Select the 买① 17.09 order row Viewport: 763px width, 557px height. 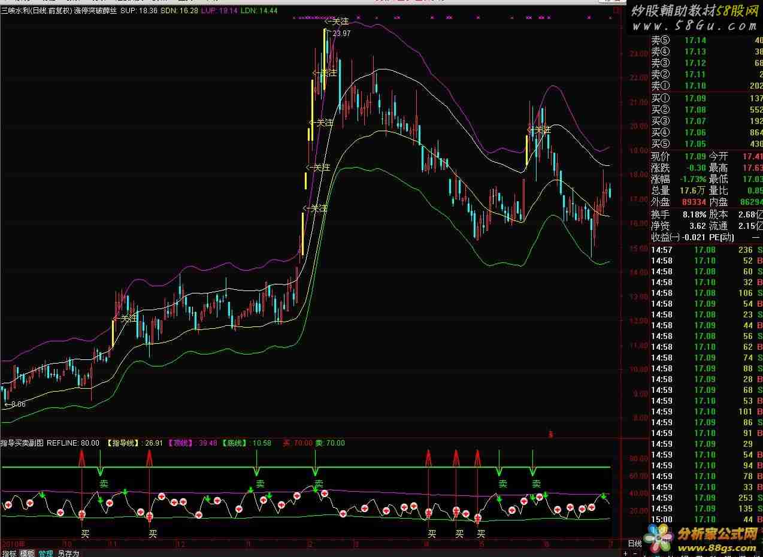(707, 98)
